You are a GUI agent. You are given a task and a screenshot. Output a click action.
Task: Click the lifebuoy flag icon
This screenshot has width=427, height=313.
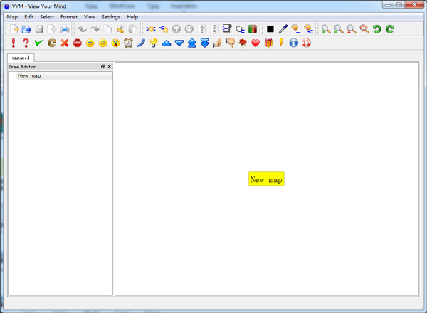coord(306,43)
